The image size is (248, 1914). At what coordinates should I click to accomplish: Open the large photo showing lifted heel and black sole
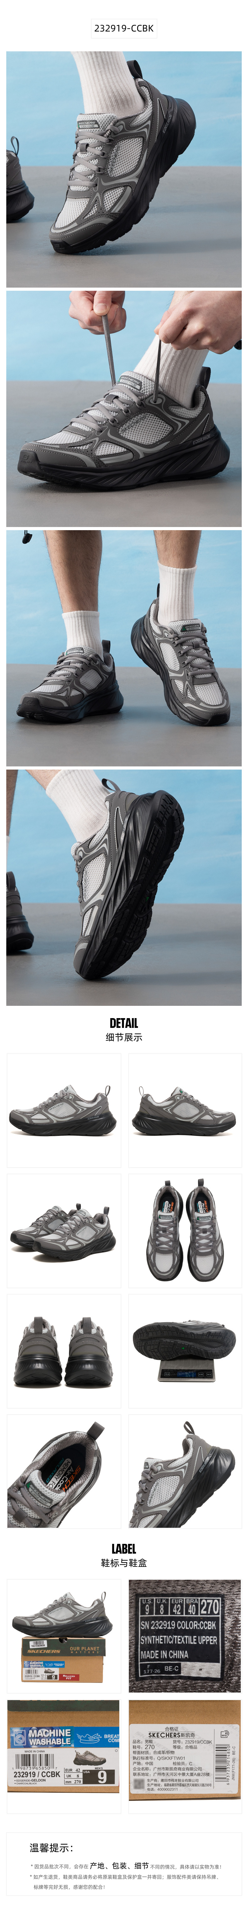tap(124, 887)
